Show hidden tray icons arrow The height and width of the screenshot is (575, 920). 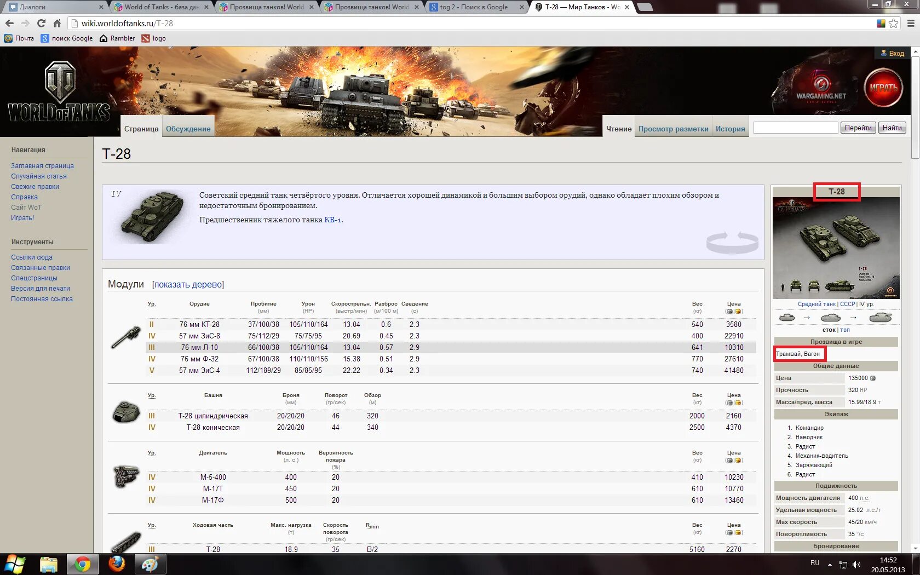coord(830,564)
